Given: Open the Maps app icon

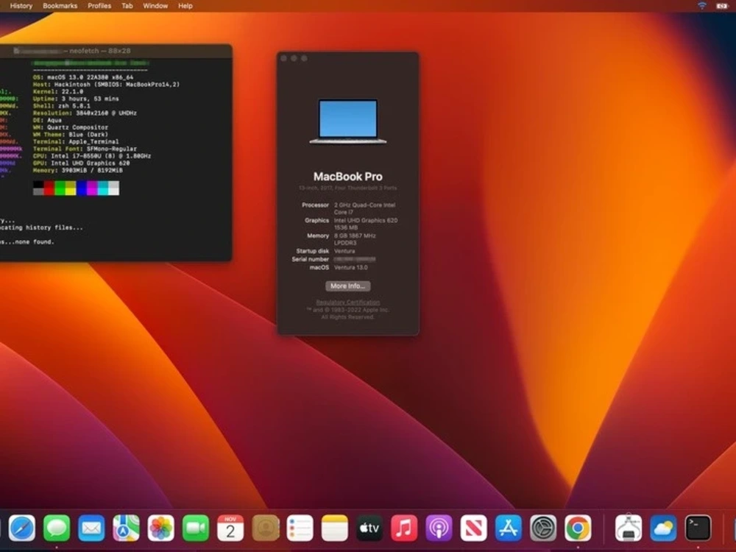Looking at the screenshot, I should point(126,528).
